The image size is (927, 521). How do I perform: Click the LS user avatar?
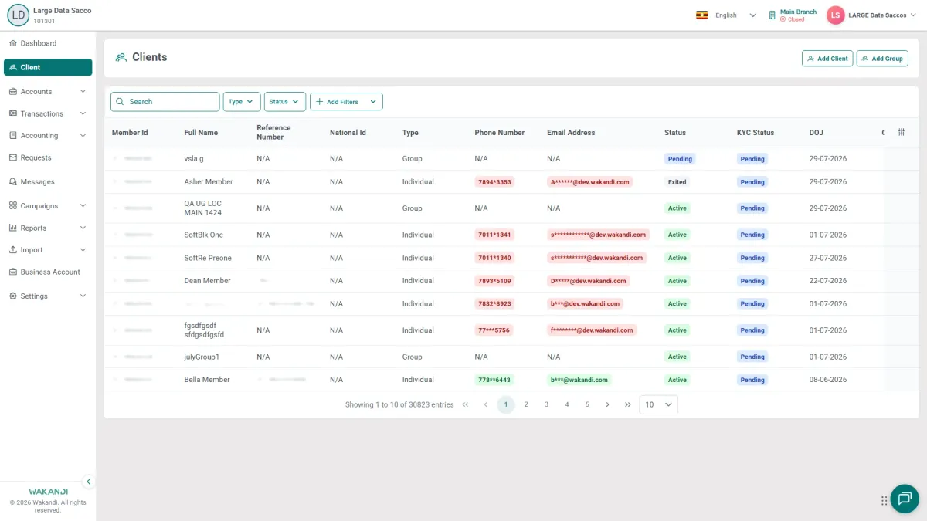pos(836,15)
